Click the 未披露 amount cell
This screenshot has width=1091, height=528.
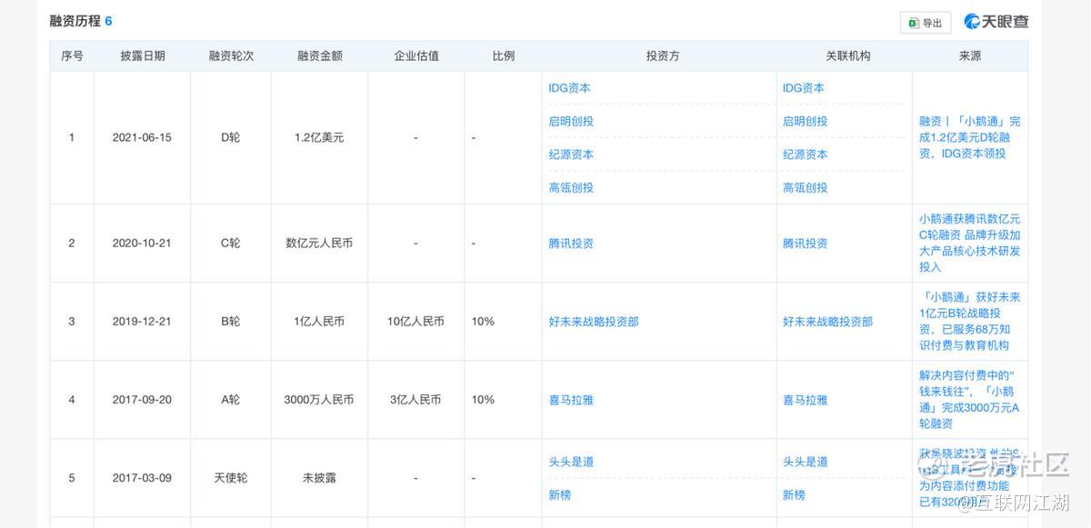coord(319,478)
